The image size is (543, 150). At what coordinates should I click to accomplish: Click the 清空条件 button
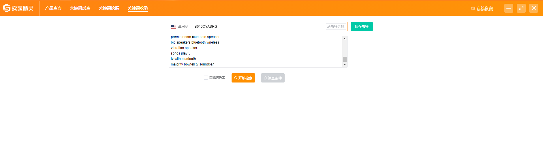click(x=273, y=78)
